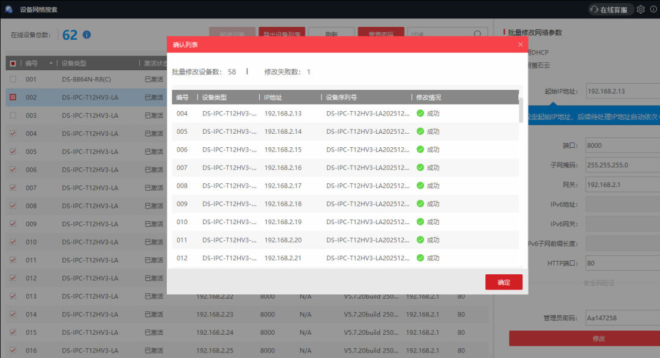
Task: Click the info icon beside the settings gear
Action: (653, 9)
